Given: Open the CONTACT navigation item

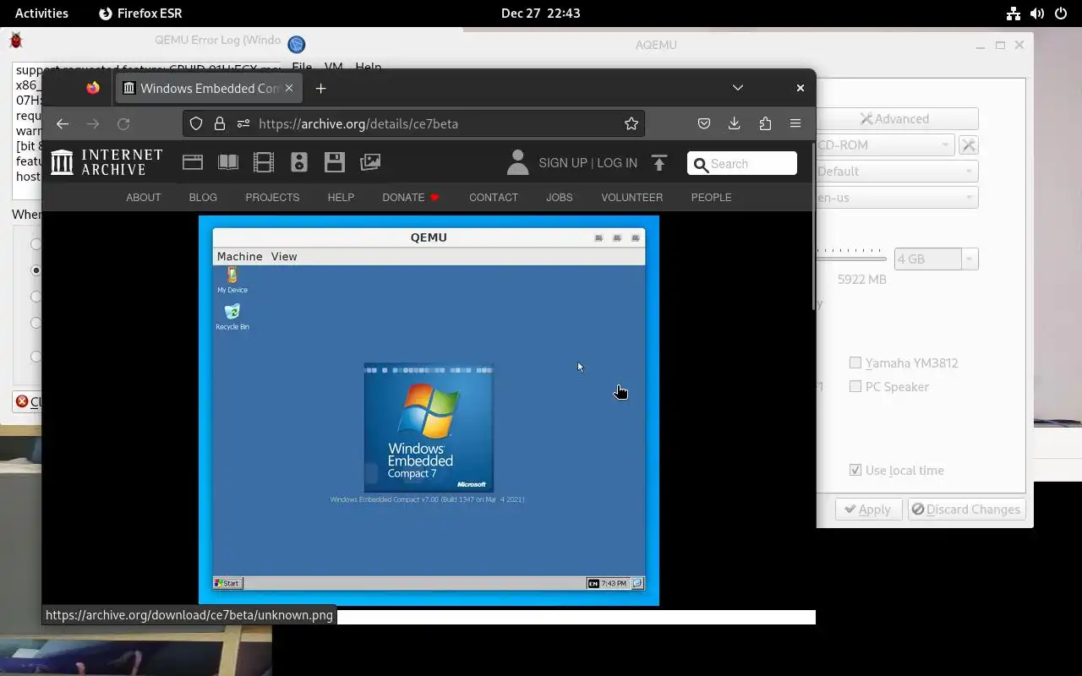Looking at the screenshot, I should [x=494, y=197].
